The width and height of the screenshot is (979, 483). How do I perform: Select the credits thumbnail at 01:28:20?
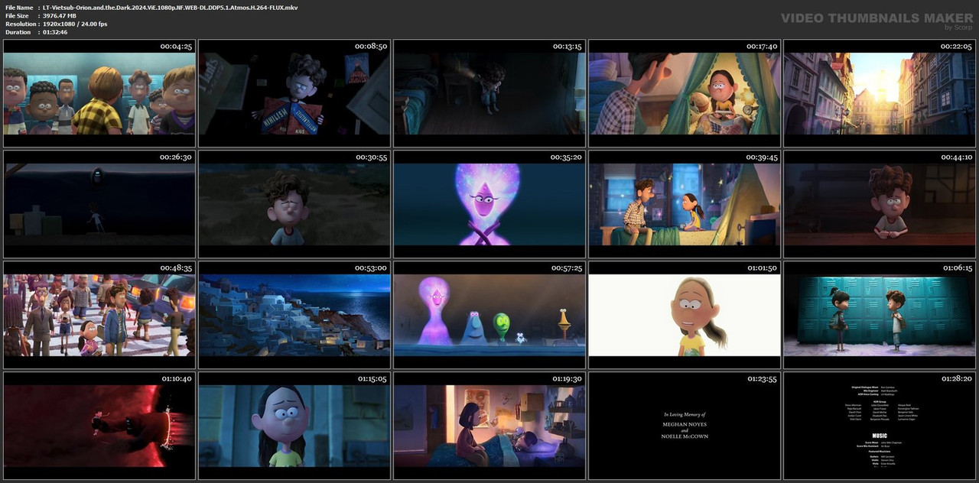pyautogui.click(x=880, y=426)
